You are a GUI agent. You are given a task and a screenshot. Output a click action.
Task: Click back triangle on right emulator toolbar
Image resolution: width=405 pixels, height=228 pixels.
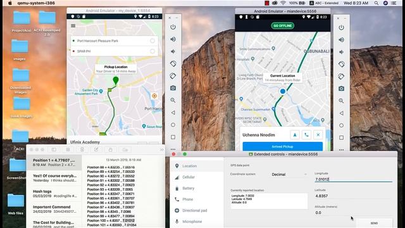[x=341, y=113]
